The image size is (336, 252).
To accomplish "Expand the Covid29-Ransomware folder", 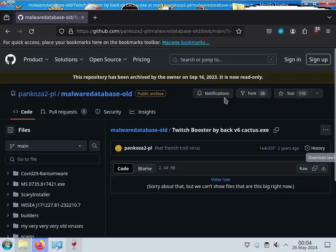I will point(8,173).
